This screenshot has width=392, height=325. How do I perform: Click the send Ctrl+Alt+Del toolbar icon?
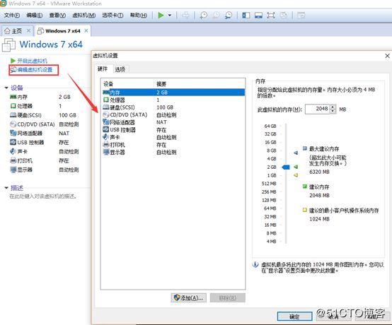point(185,16)
